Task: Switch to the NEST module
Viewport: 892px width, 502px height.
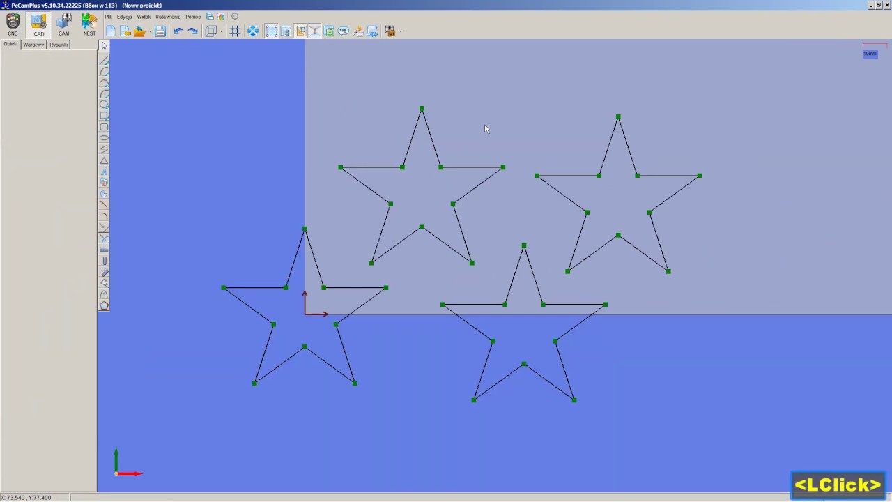Action: point(89,24)
